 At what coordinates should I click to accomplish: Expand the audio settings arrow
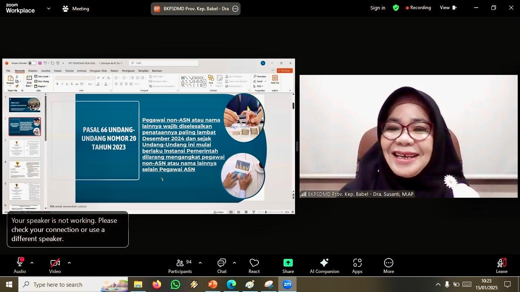32,263
